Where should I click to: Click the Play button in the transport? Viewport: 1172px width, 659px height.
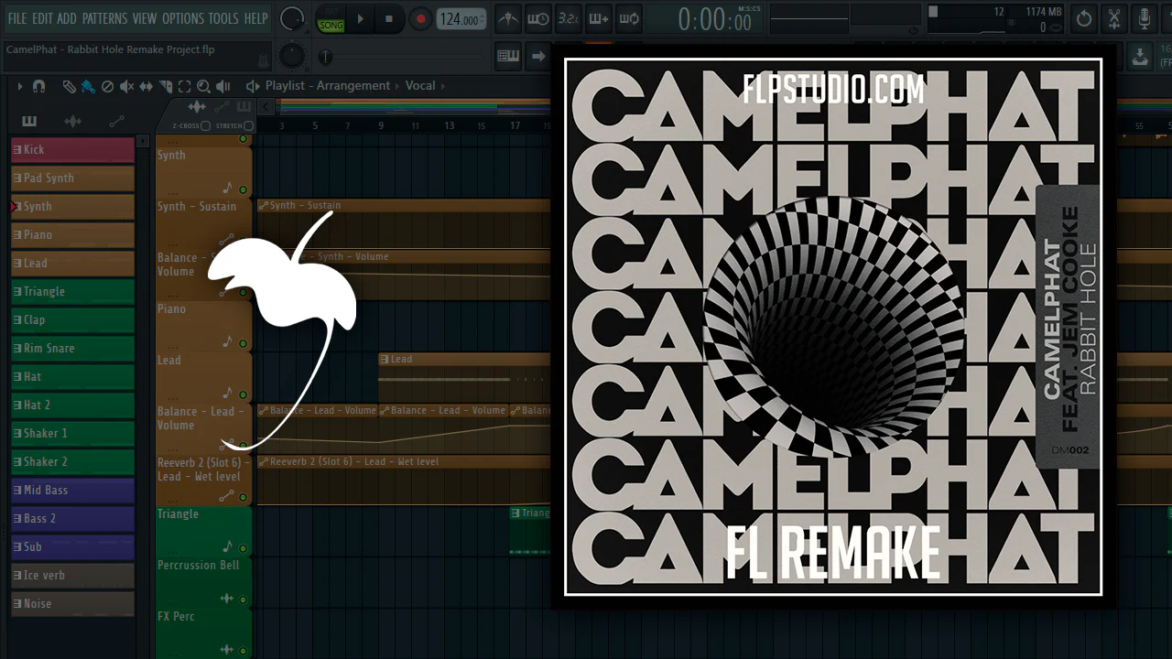pos(360,18)
